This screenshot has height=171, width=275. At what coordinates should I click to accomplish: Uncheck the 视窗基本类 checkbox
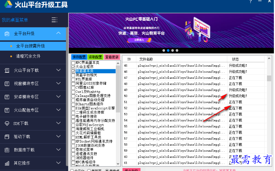click(x=73, y=71)
